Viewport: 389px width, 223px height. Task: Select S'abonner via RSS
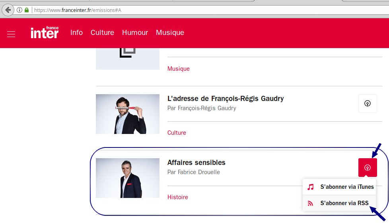click(344, 203)
